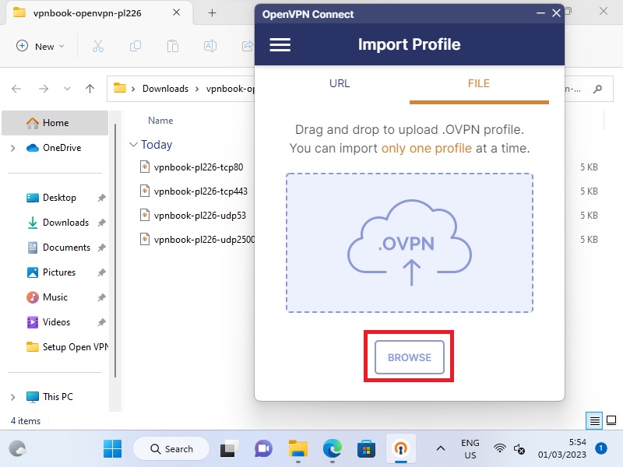The image size is (623, 467).
Task: Expand the This PC tree node
Action: tap(12, 397)
